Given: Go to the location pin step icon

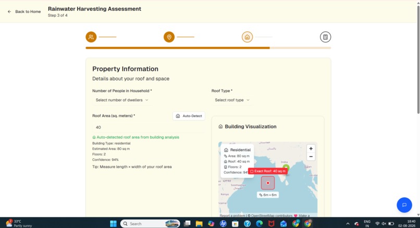Looking at the screenshot, I should pyautogui.click(x=169, y=37).
